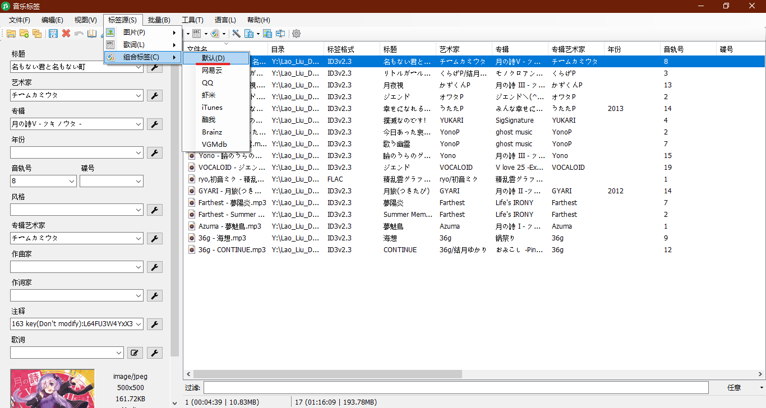Click the wrench button beside the 标题 field
This screenshot has width=766, height=408.
[x=154, y=67]
